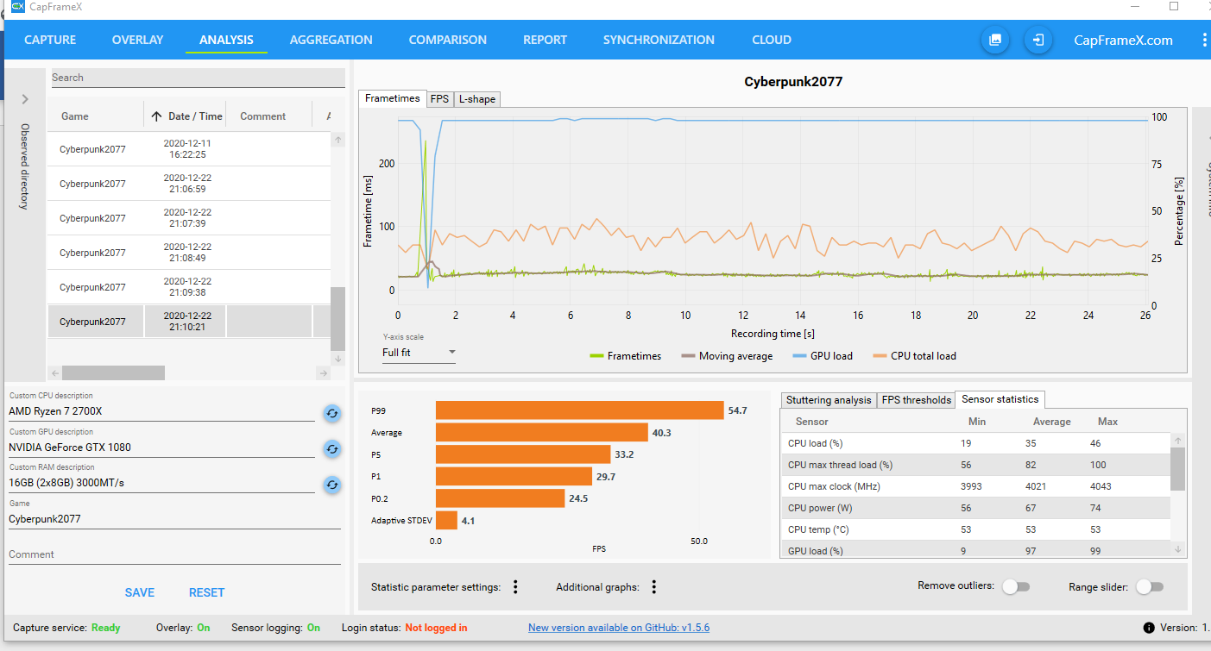Select the record from 21:08:49
This screenshot has height=651, width=1211.
[189, 253]
